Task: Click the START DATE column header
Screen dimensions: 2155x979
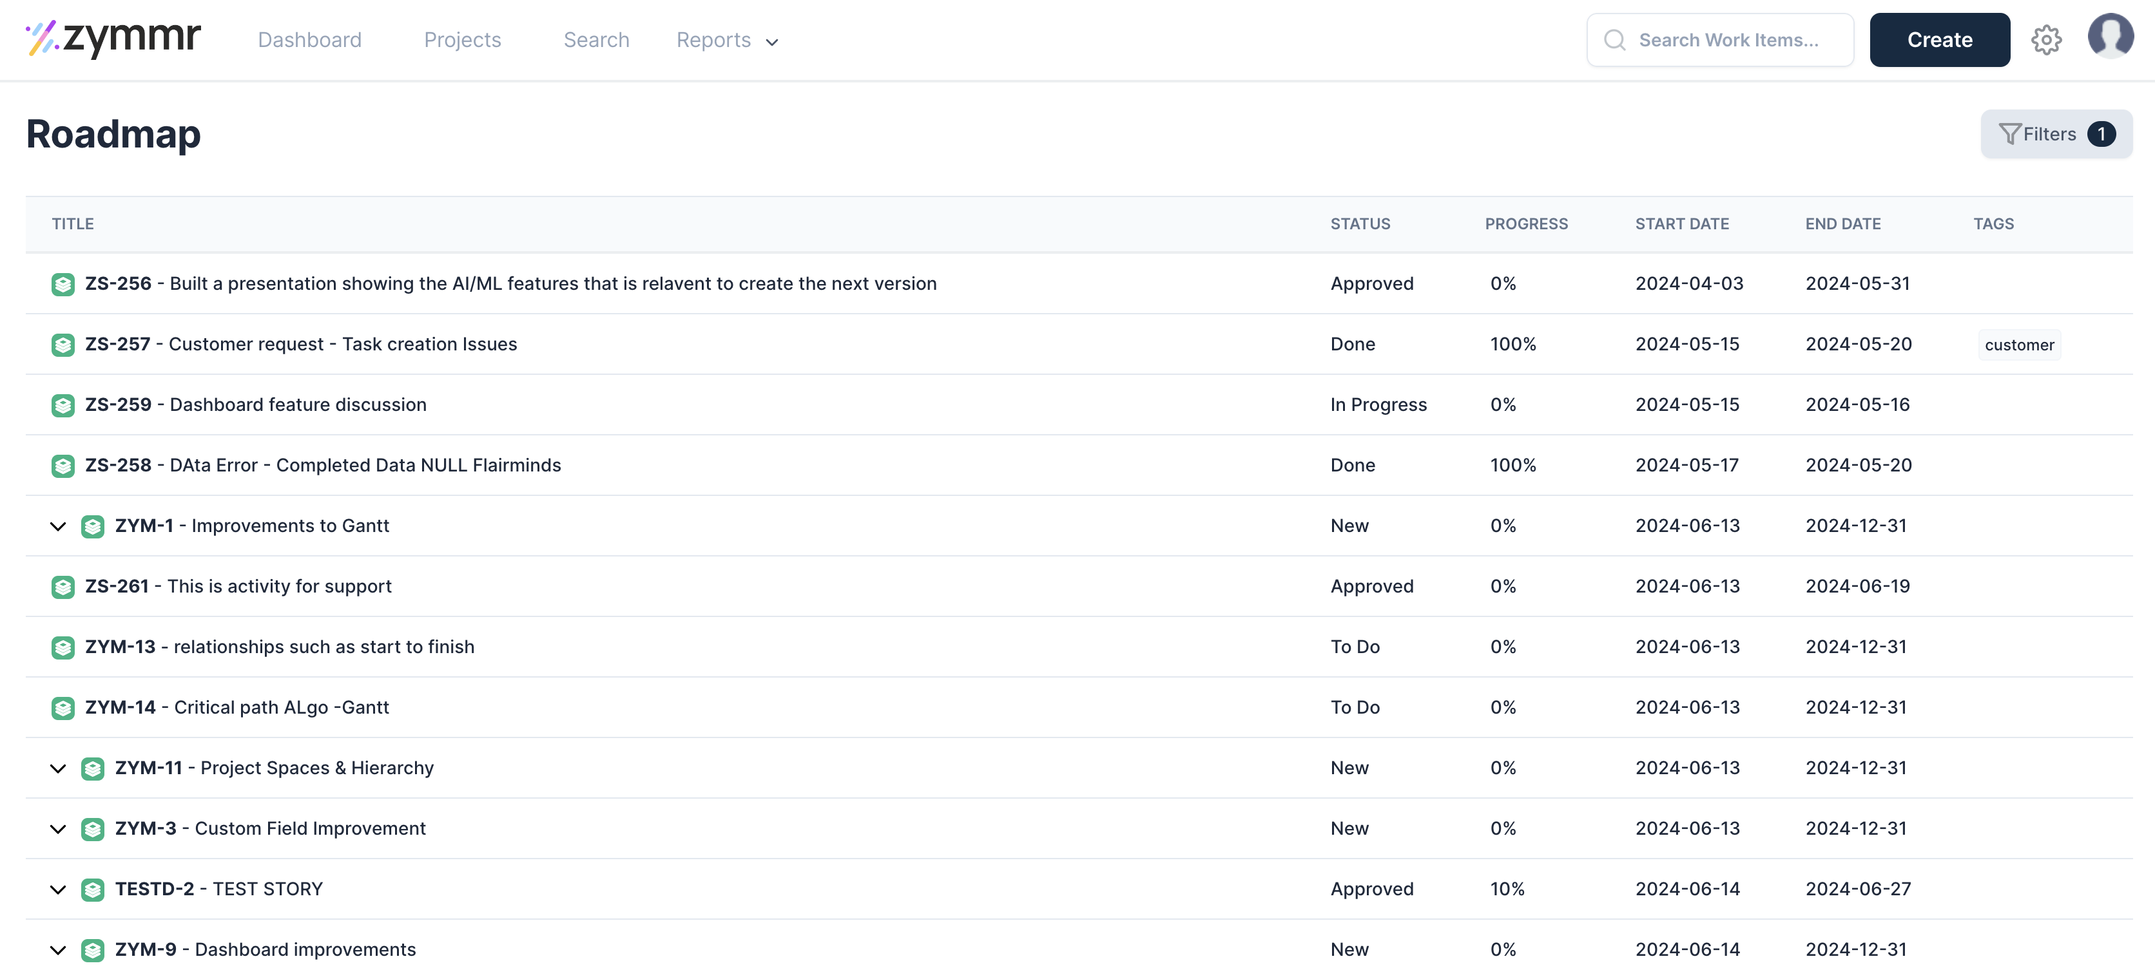Action: (1681, 224)
